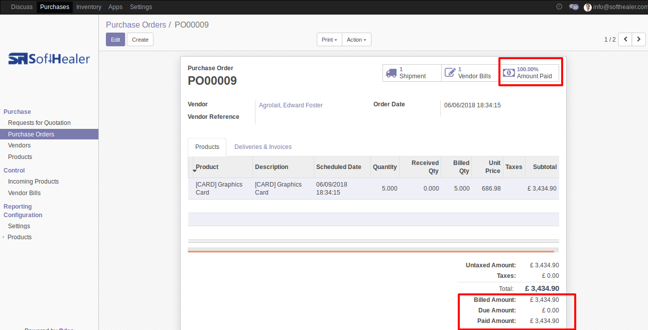648x330 pixels.
Task: Open the Print dropdown
Action: point(329,40)
